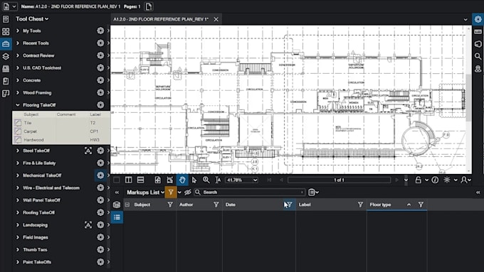This screenshot has height=272, width=484.
Task: Select the Carpet flooring tool
Action: 61,131
